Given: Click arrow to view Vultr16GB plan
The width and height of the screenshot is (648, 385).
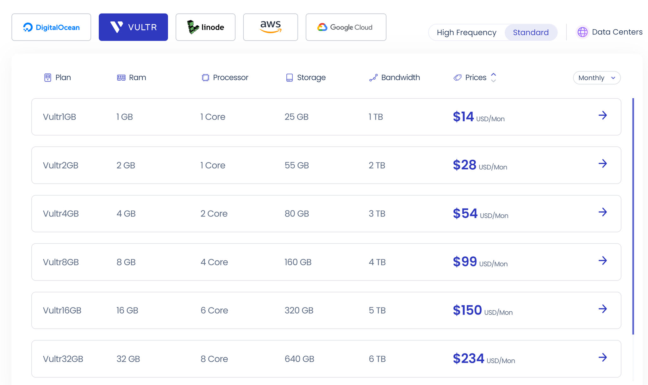Looking at the screenshot, I should point(603,308).
